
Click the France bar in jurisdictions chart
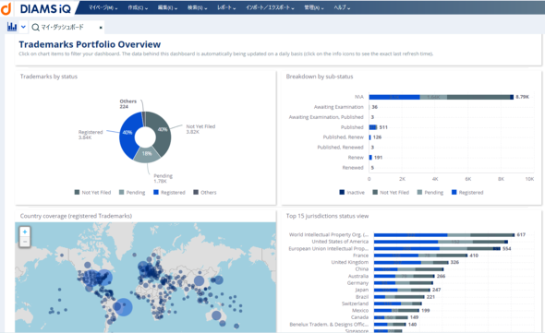point(420,256)
